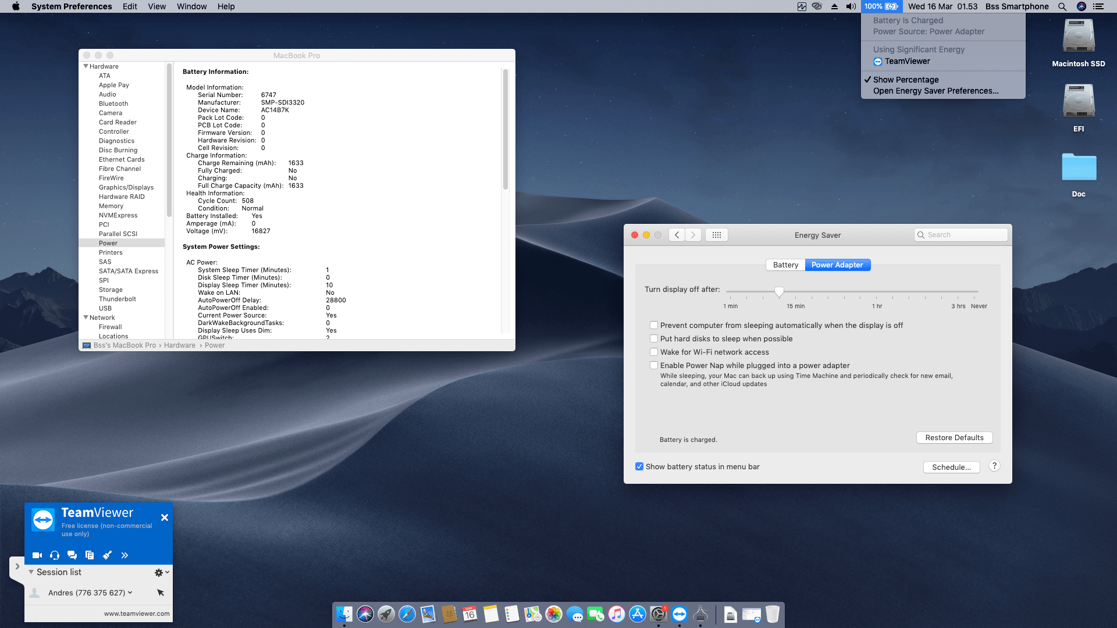1117x628 pixels.
Task: Open Notes from the Dock
Action: [491, 614]
